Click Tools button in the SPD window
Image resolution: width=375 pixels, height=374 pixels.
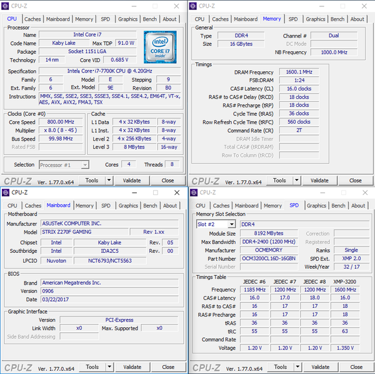281,367
